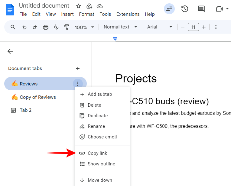Image resolution: width=231 pixels, height=186 pixels.
Task: Click the font size field showing 11
Action: 193,27
